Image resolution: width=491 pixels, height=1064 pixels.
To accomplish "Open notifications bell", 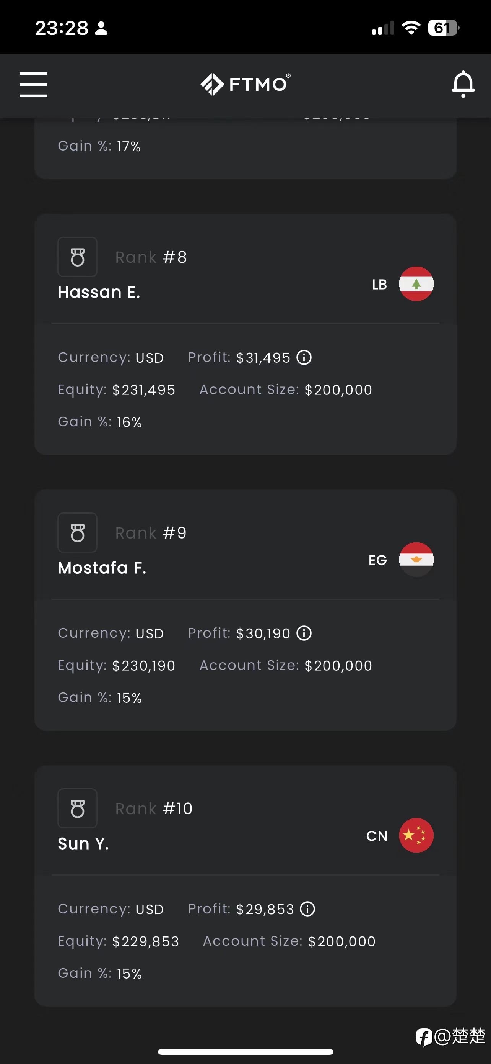I will (x=463, y=84).
